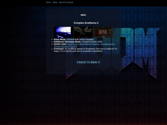Click the Complex Doom v27b2 text
The height and width of the screenshot is (125, 167).
[92, 42]
